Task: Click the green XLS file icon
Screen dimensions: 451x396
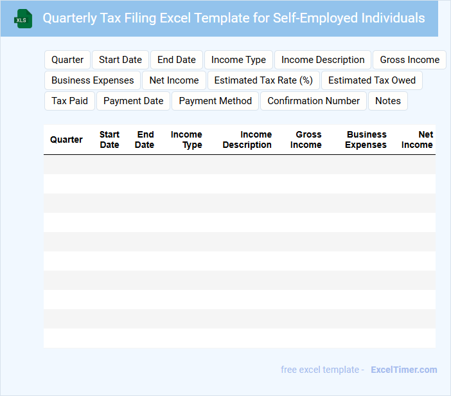Action: click(x=23, y=19)
